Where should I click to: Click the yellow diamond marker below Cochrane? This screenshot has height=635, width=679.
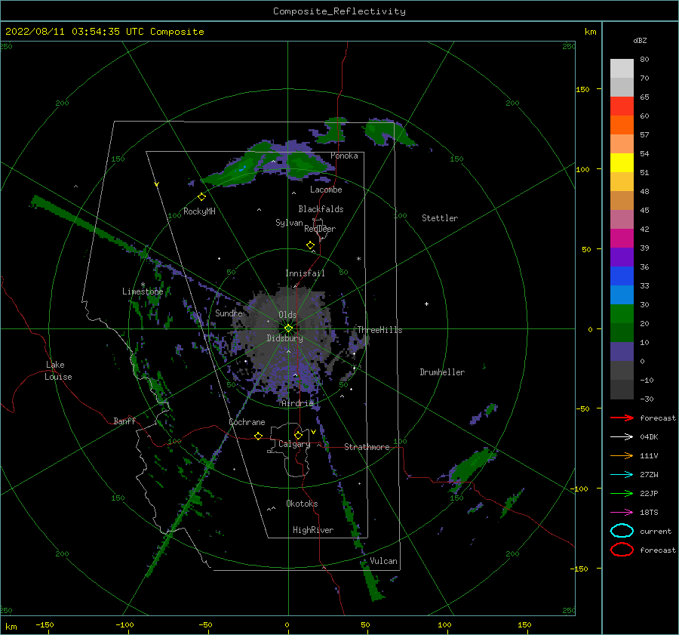[x=259, y=436]
